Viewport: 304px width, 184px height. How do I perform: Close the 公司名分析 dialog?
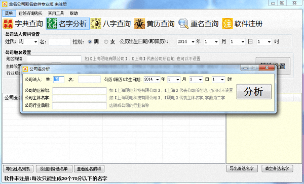267,68
